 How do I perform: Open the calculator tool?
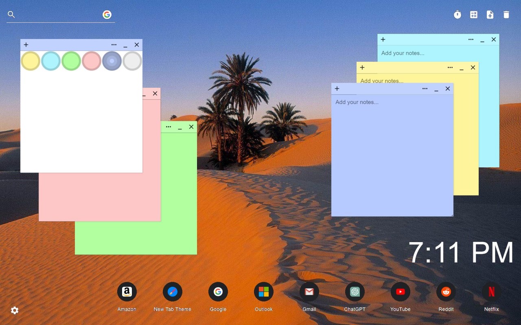[x=474, y=15]
